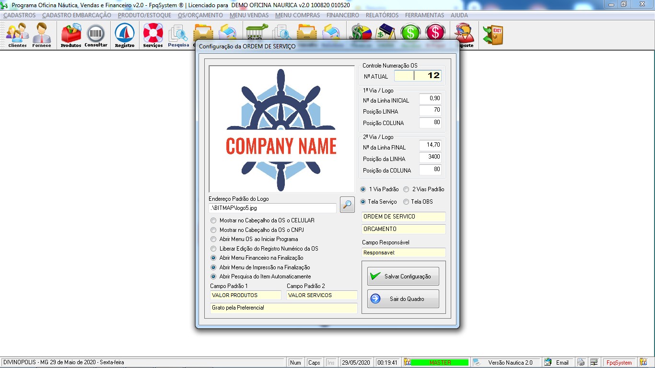Click the Endereço Padrão do Logo path field
The image size is (655, 368).
click(x=272, y=208)
